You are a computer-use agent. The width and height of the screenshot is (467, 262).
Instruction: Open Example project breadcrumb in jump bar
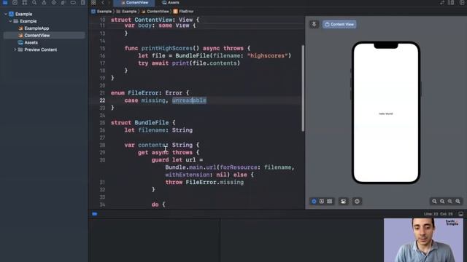[101, 12]
